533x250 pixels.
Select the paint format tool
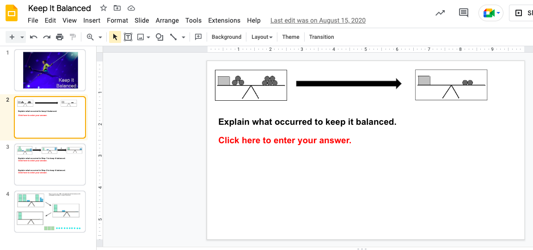click(73, 37)
